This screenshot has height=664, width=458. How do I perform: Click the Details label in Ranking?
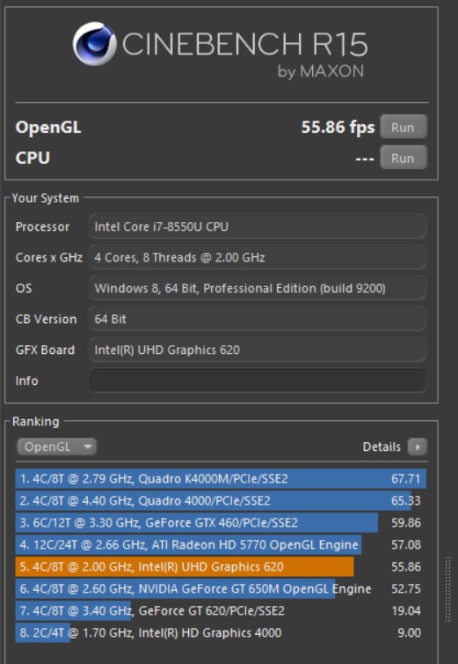[382, 446]
